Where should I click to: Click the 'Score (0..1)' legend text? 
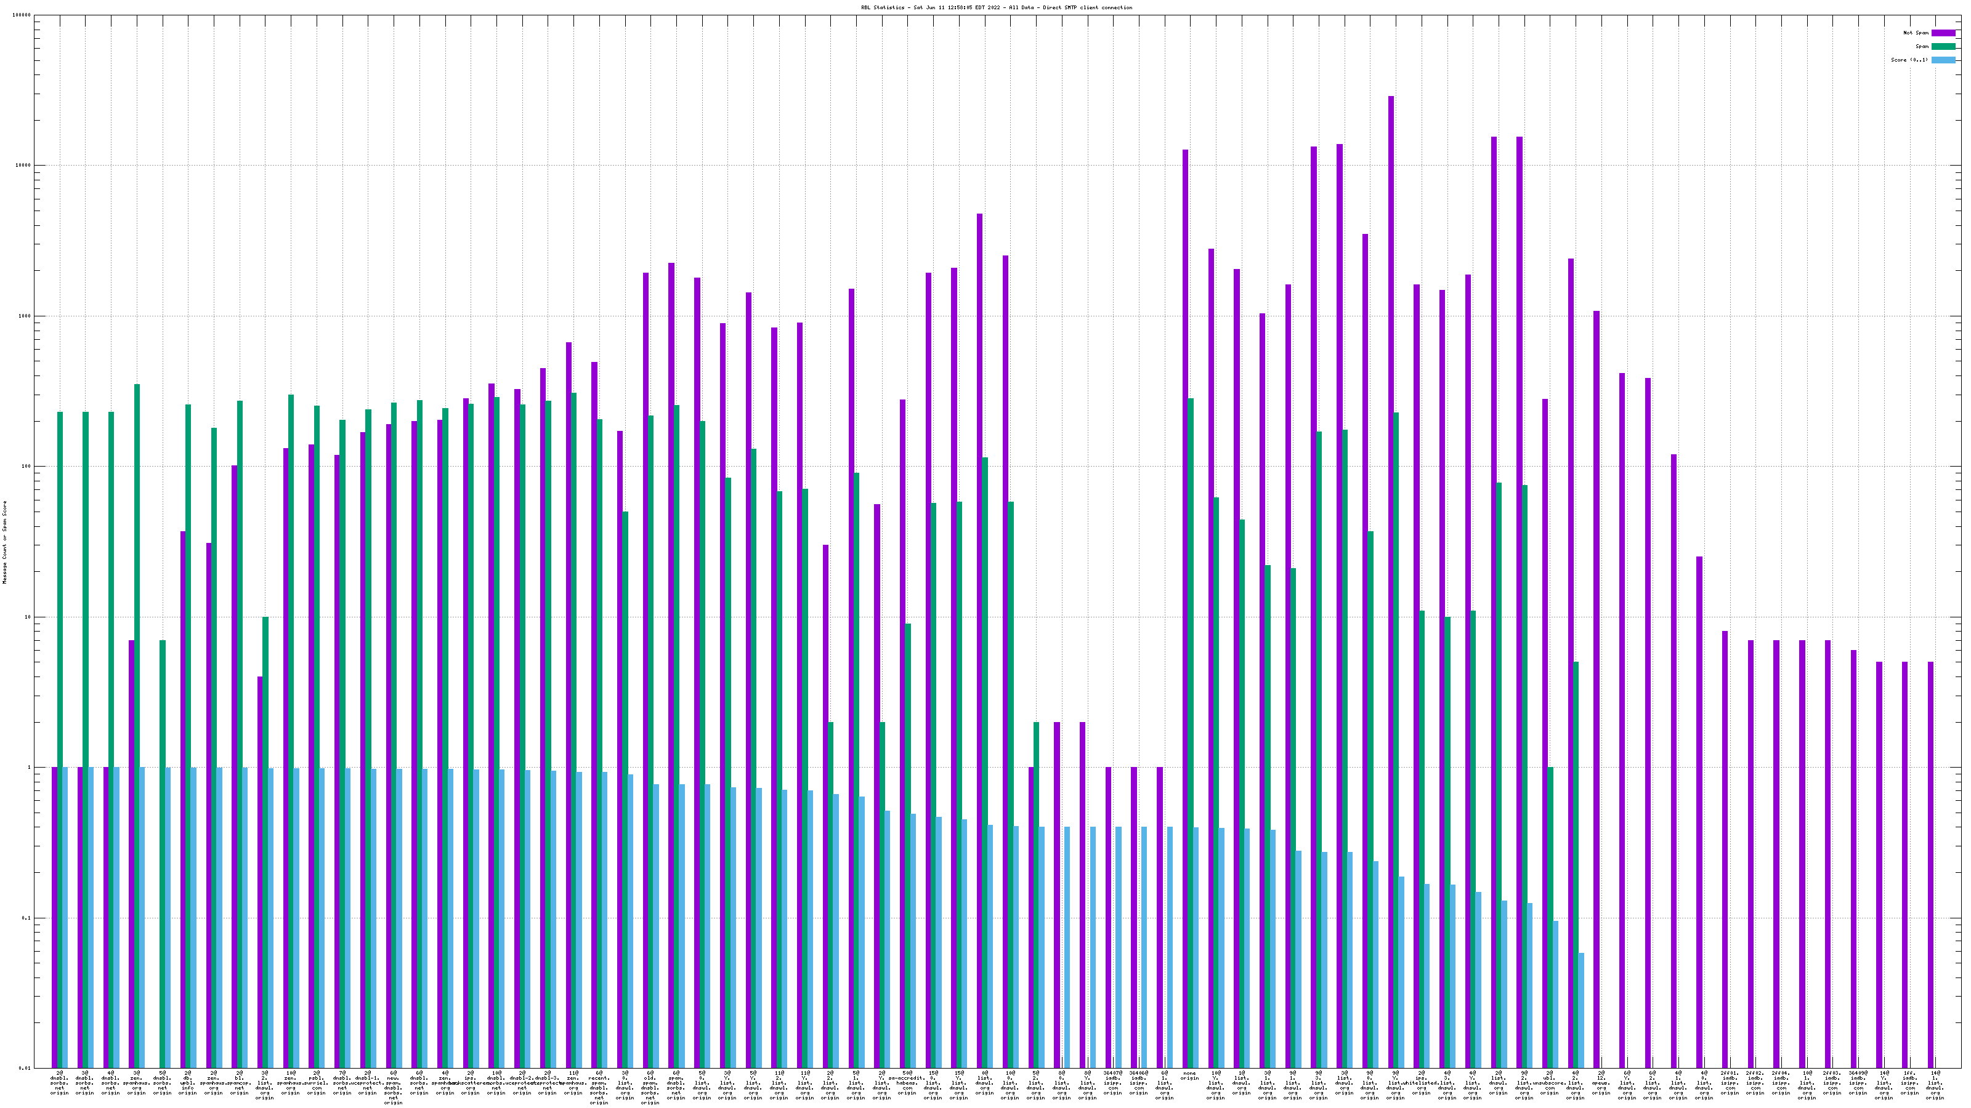coord(1909,60)
